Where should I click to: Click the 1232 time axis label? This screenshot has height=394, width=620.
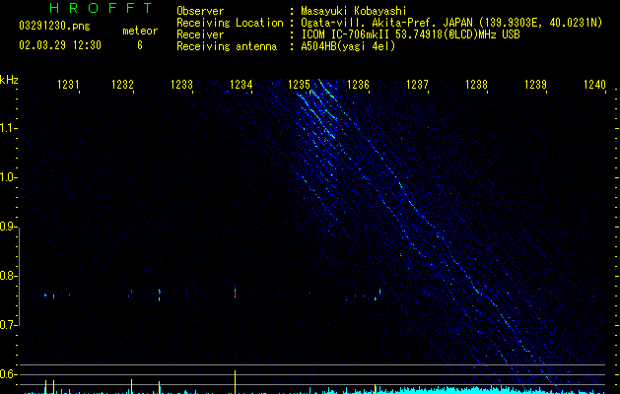pos(122,85)
